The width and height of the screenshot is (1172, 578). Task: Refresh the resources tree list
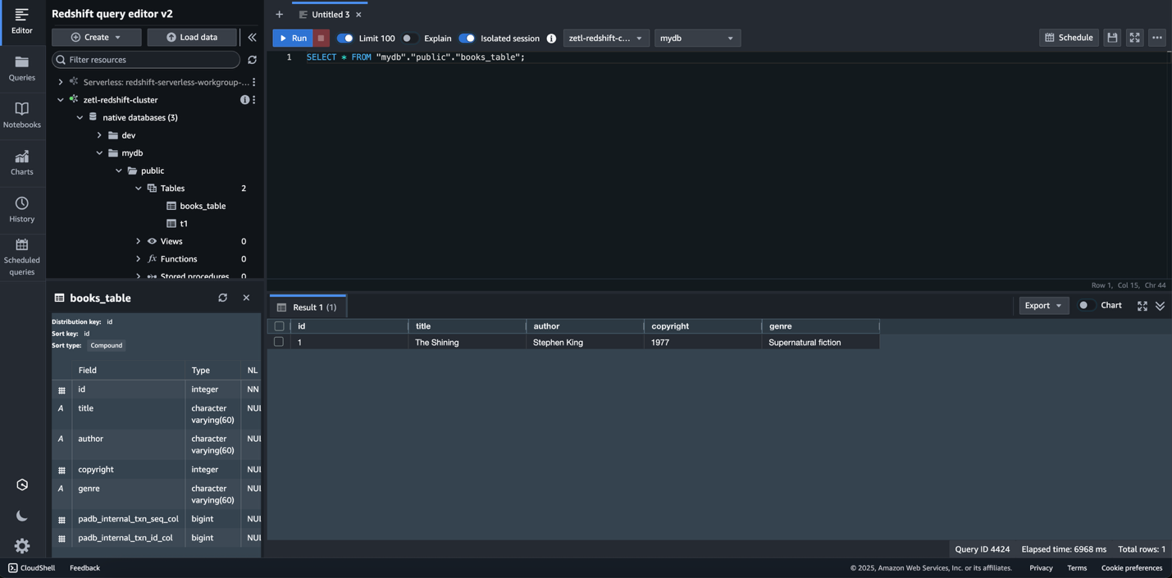[252, 60]
